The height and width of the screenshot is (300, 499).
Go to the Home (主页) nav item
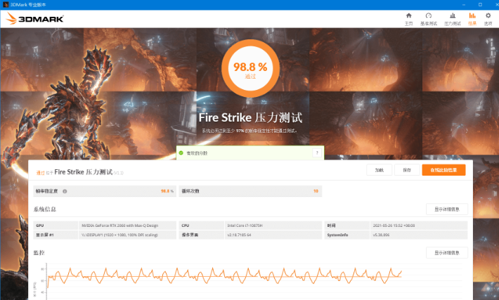[x=408, y=19]
